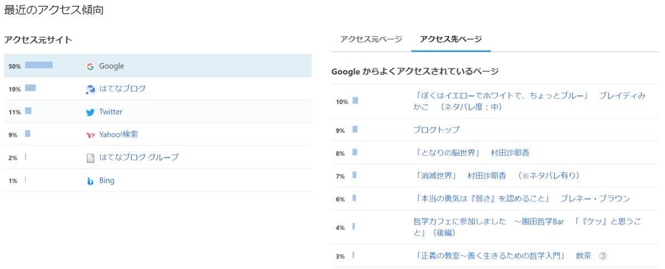
Task: Open the 「消滅世界」 村田沙耶香 article link
Action: click(x=497, y=176)
